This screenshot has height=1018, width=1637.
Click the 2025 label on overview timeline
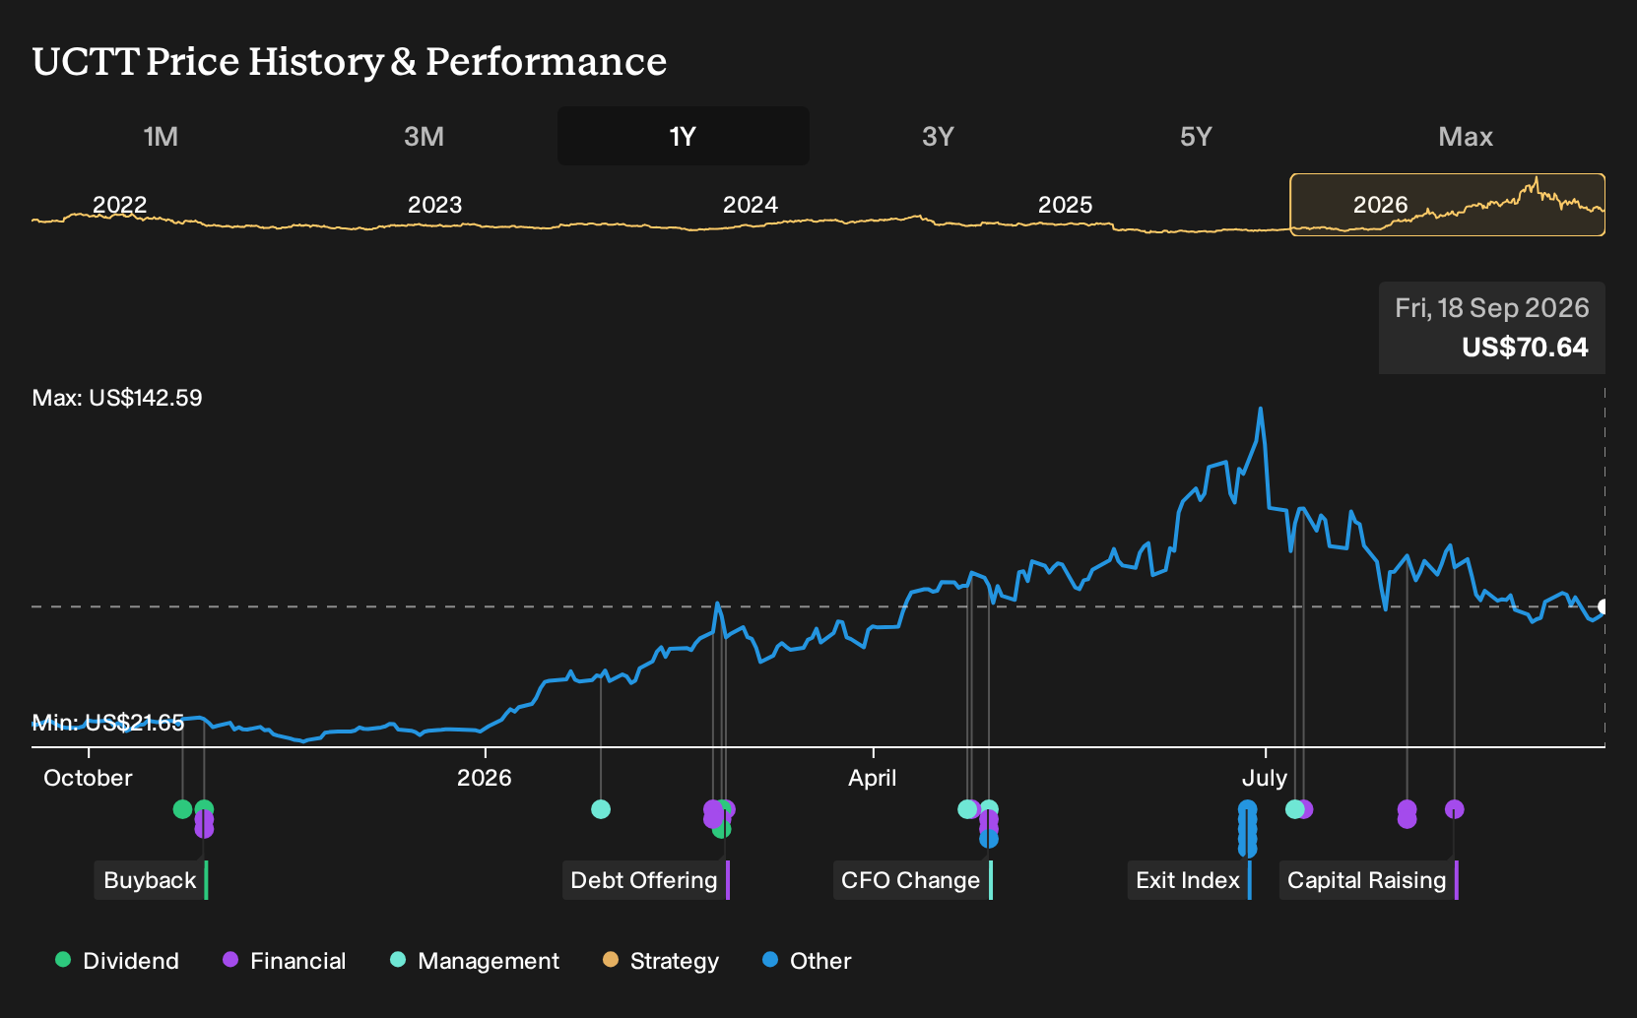pos(1066,205)
